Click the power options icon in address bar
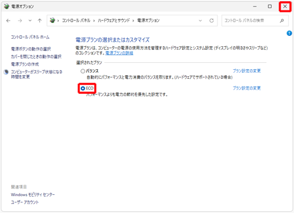Viewport: 294px width, 213px height. click(52, 21)
